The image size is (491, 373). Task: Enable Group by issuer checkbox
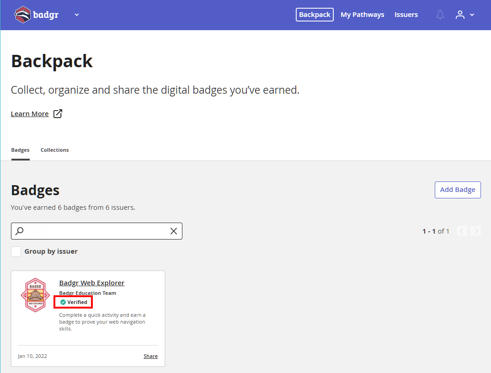coord(16,251)
